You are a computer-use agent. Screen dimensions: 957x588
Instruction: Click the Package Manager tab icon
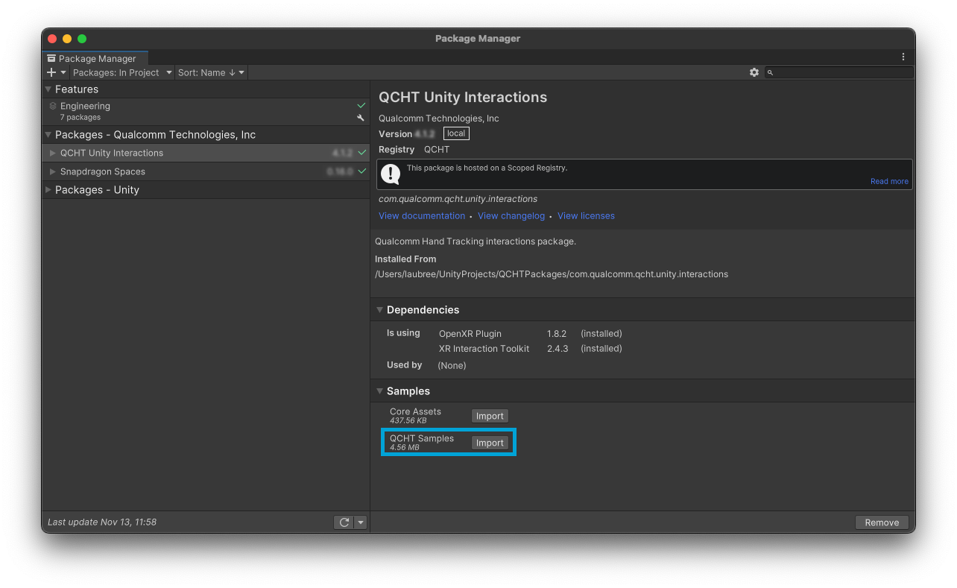coord(51,58)
